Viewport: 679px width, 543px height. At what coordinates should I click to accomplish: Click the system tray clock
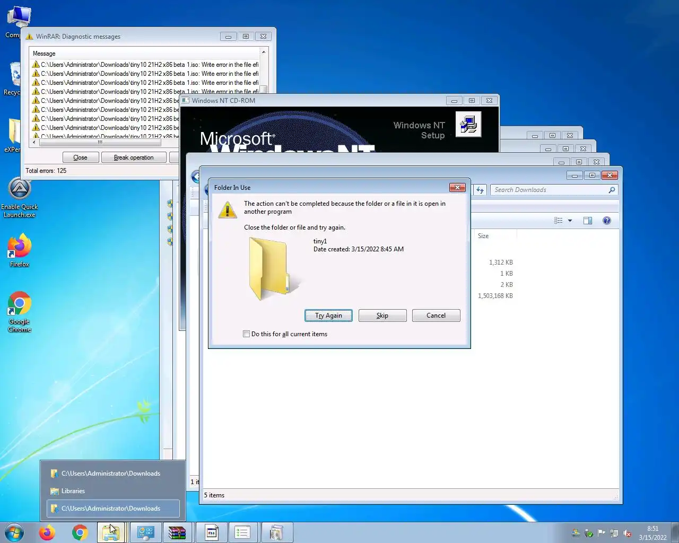click(652, 533)
